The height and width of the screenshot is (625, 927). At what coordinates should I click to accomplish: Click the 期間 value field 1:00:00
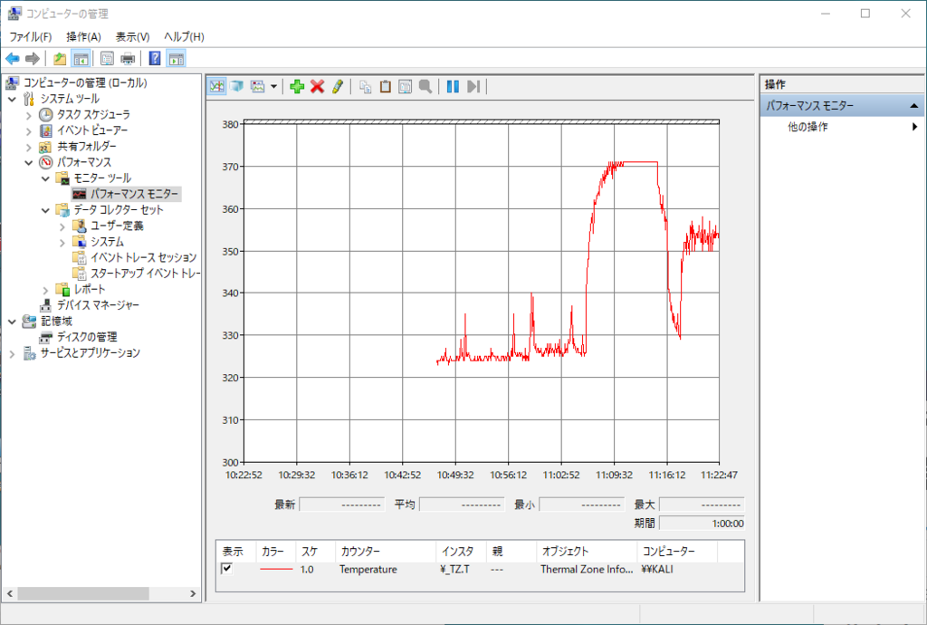click(702, 524)
